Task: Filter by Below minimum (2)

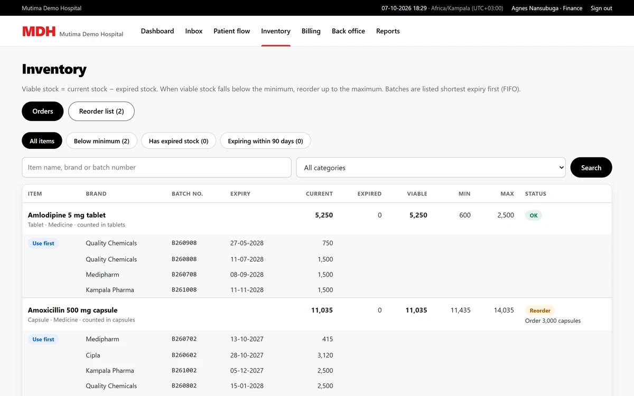Action: click(101, 141)
